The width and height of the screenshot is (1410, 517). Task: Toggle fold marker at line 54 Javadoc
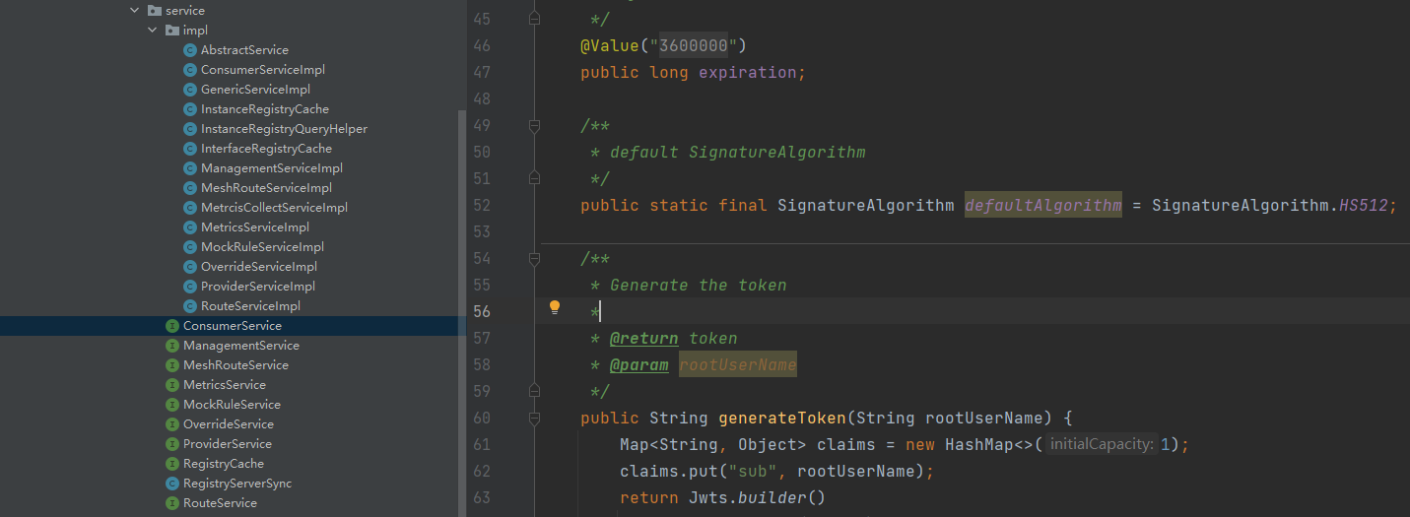pyautogui.click(x=534, y=259)
